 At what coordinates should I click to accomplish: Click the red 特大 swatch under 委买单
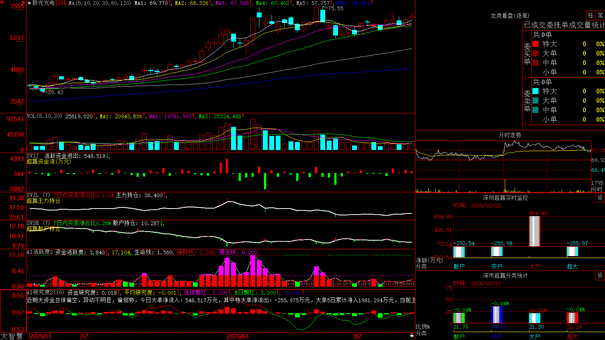pyautogui.click(x=535, y=44)
